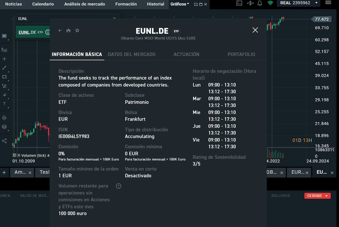This screenshot has height=227, width=339.
Task: Click the plus icon beside the star
Action: pos(60,30)
